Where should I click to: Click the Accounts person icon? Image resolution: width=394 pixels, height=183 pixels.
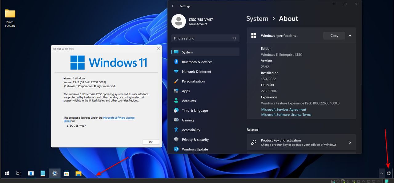point(176,101)
